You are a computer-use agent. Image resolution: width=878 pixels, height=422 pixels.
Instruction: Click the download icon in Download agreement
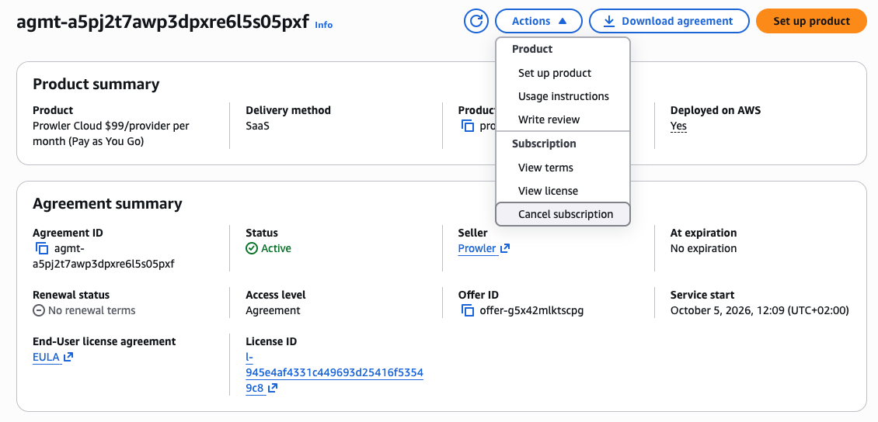pyautogui.click(x=609, y=21)
